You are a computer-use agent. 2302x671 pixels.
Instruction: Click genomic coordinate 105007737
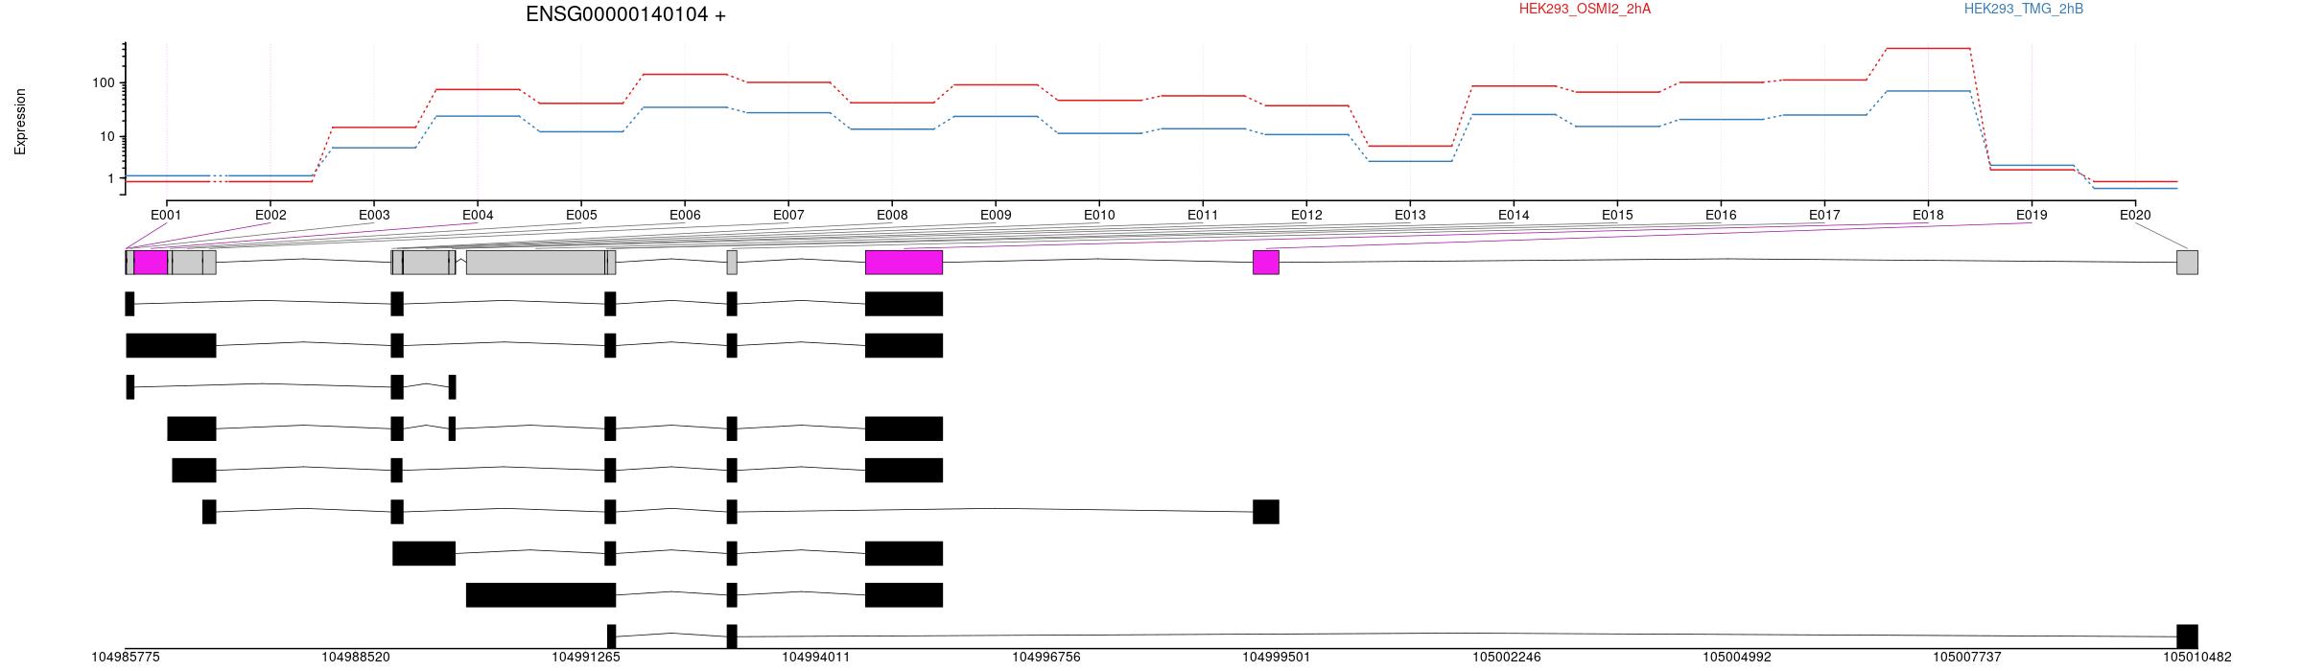(1967, 658)
